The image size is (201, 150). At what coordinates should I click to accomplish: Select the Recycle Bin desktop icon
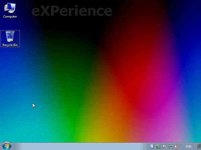point(10,38)
